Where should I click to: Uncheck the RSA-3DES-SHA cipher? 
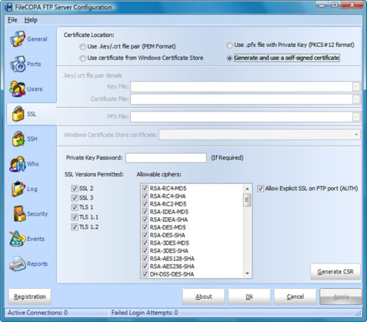pos(145,251)
